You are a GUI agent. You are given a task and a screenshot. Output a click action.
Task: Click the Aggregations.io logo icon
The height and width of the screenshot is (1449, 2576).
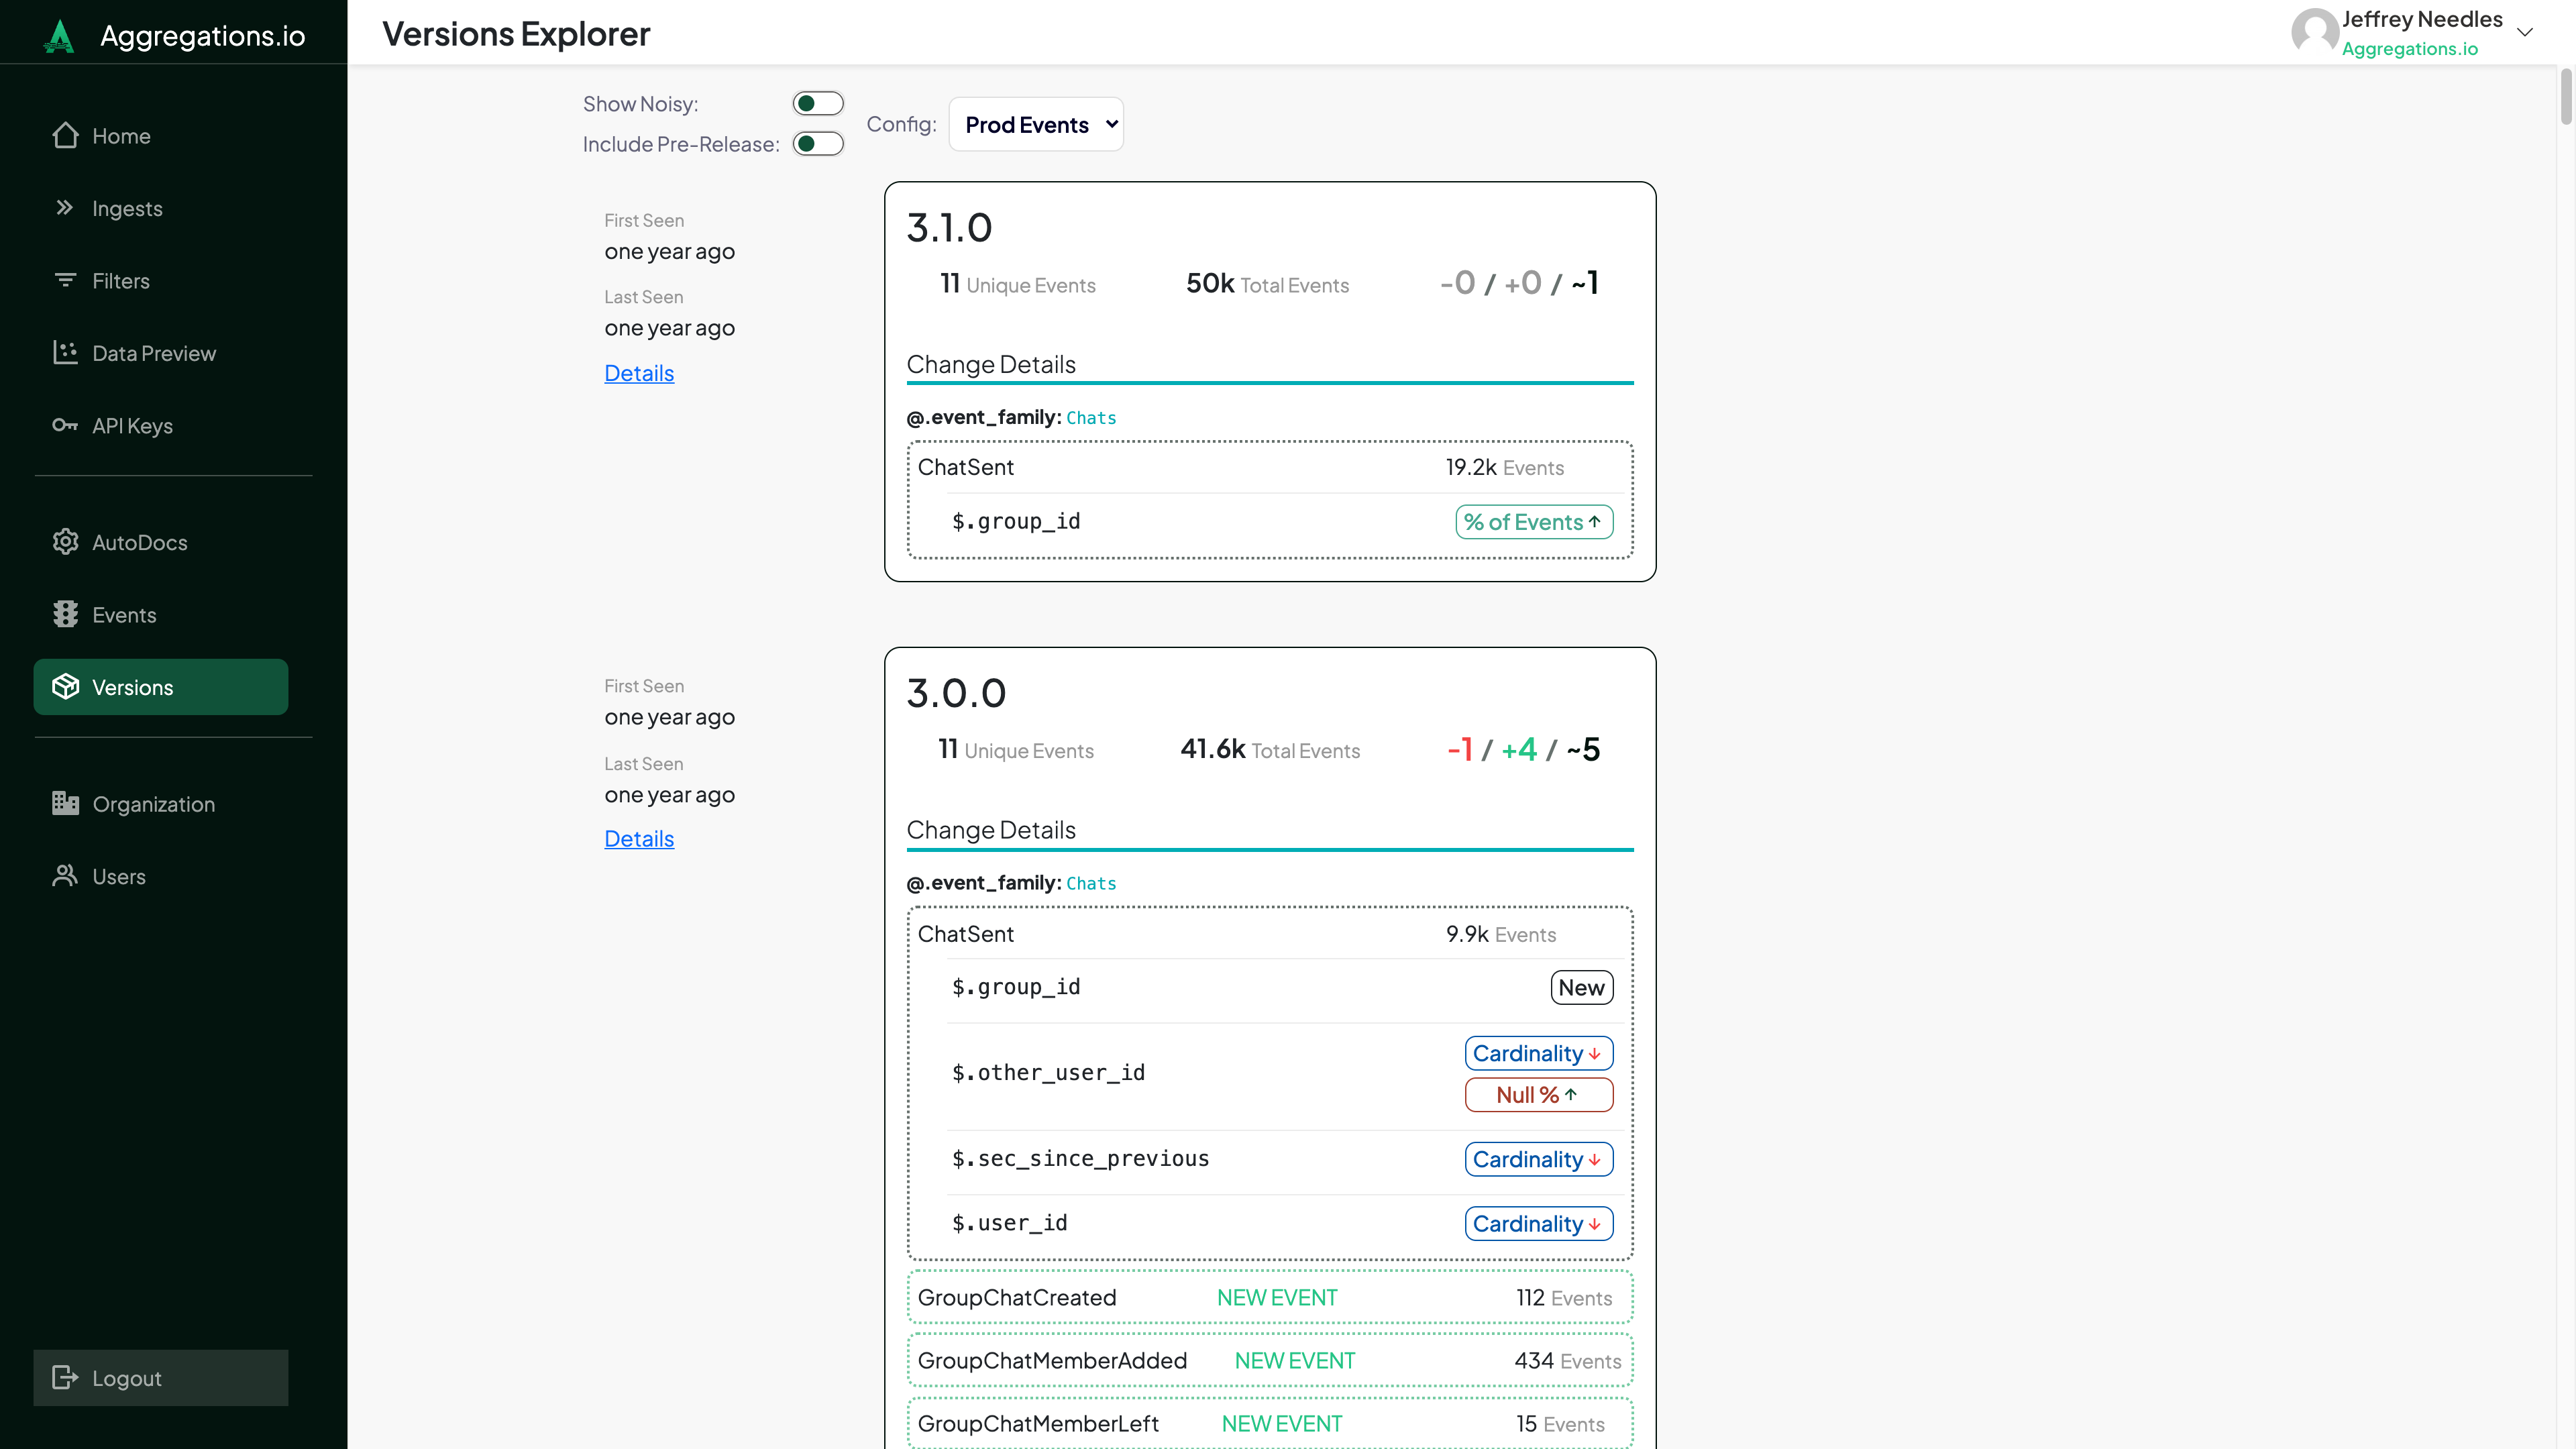59,36
